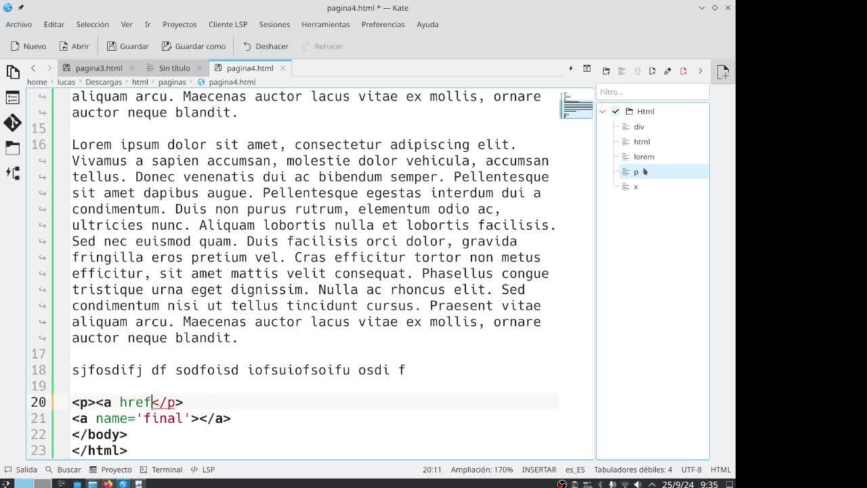Image resolution: width=867 pixels, height=488 pixels.
Task: Open the Documents sidebar icon
Action: (13, 71)
